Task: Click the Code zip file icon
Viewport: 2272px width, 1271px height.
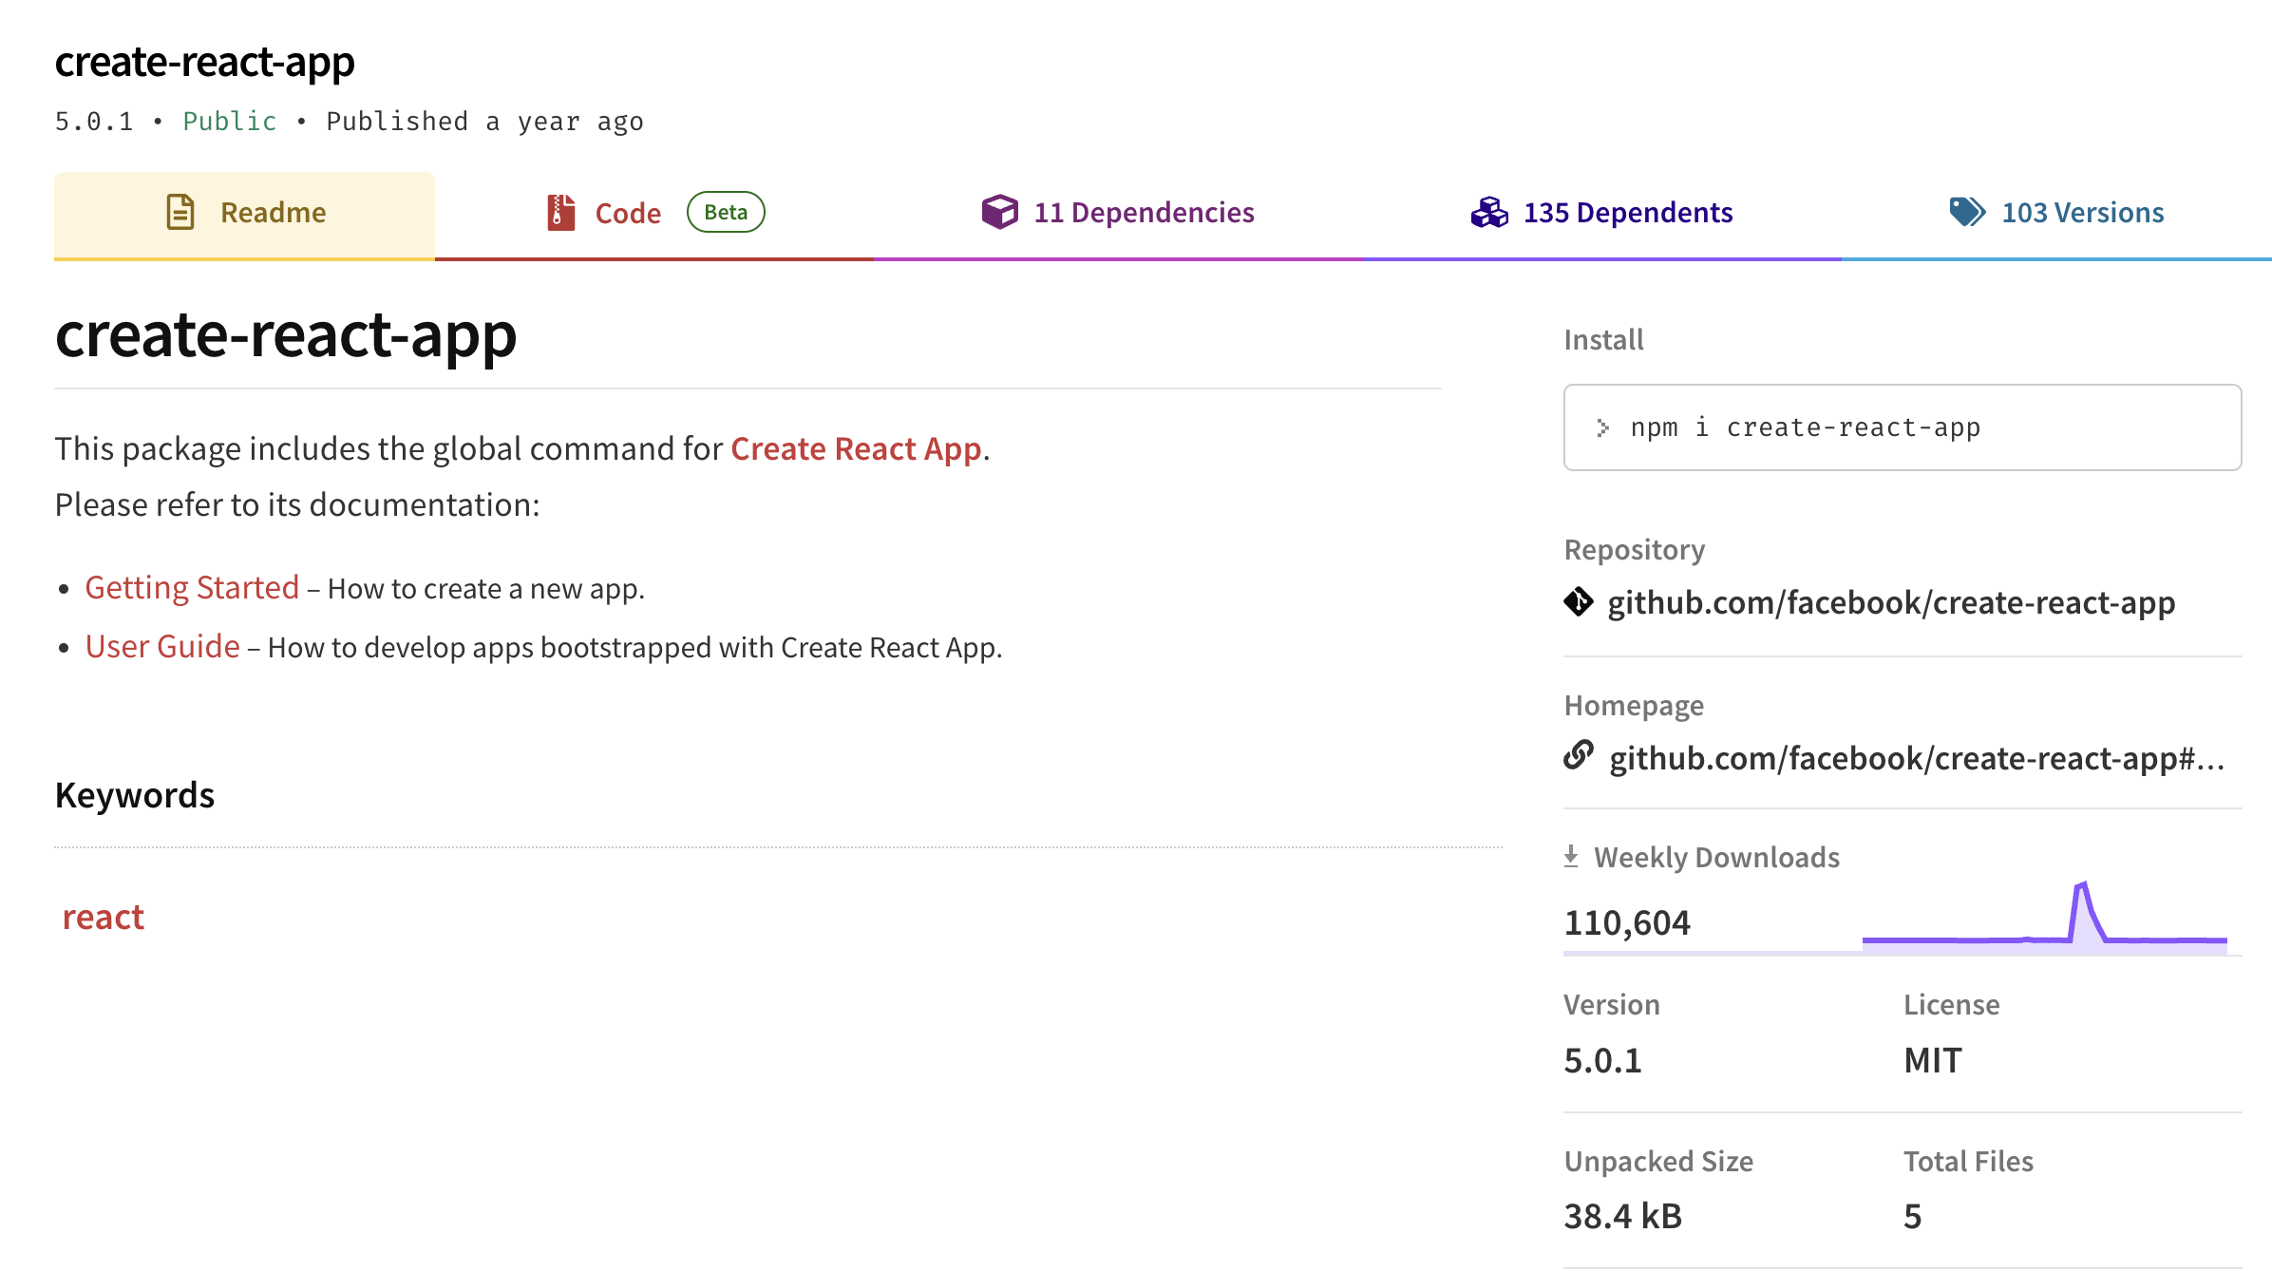Action: pos(560,212)
